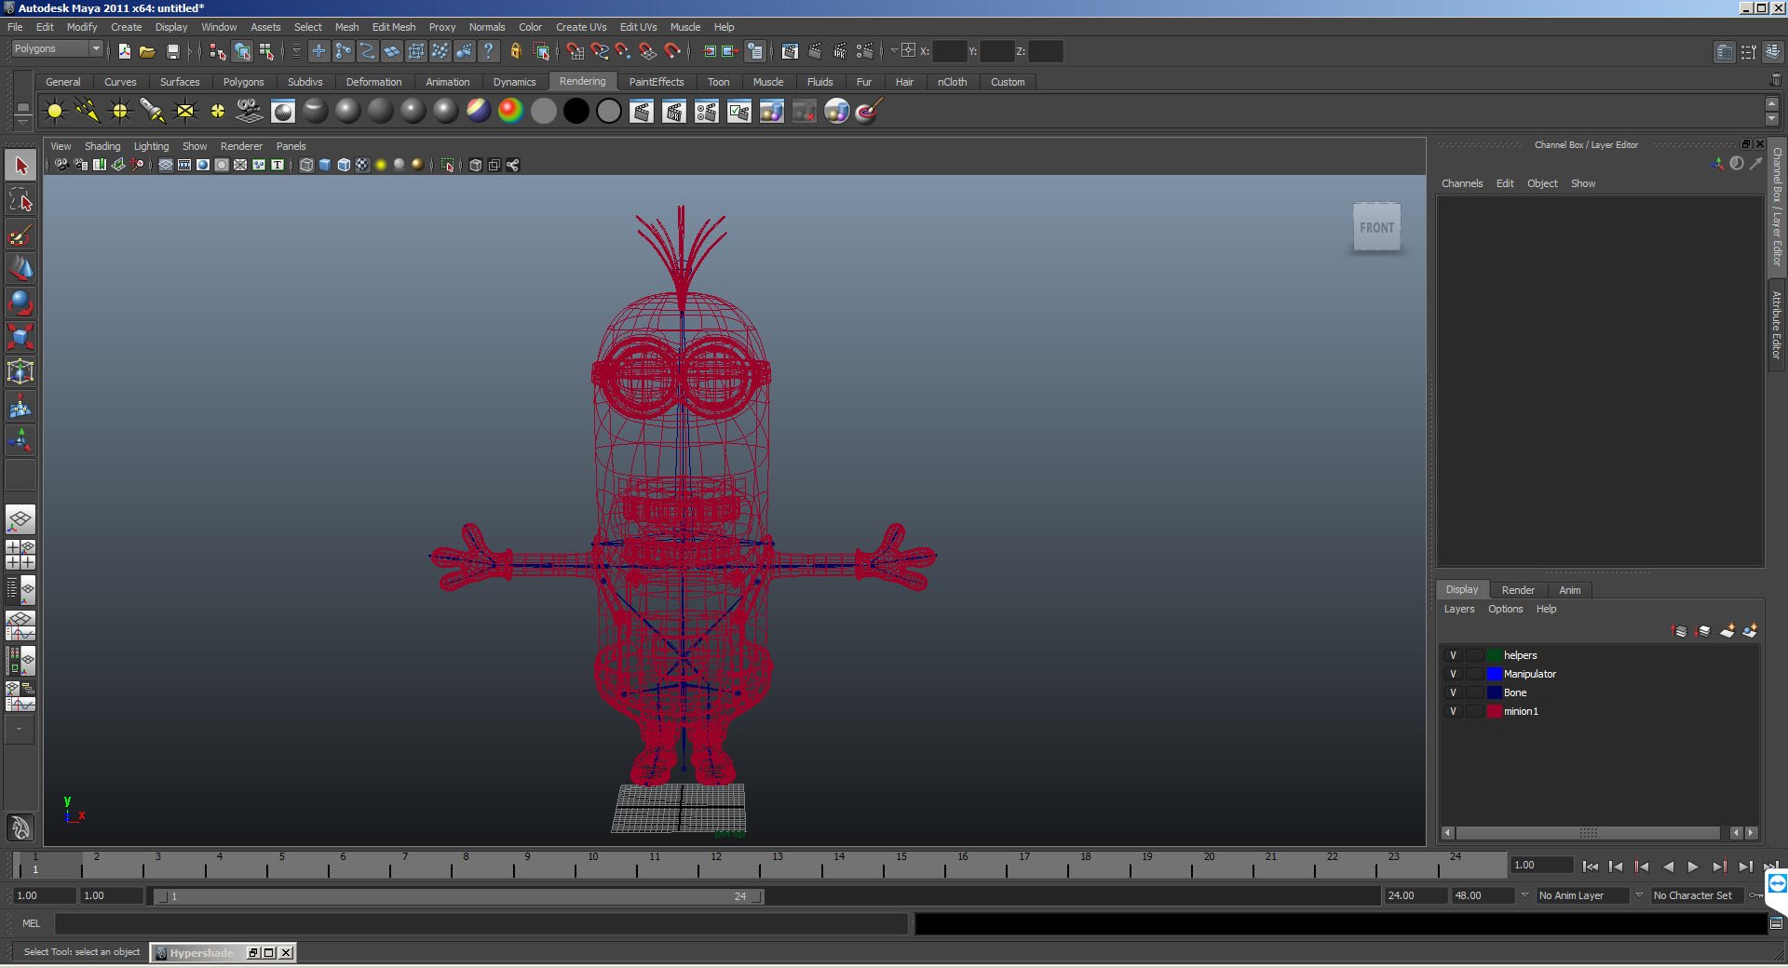Select the Soft Modification tool
This screenshot has width=1788, height=968.
point(20,407)
